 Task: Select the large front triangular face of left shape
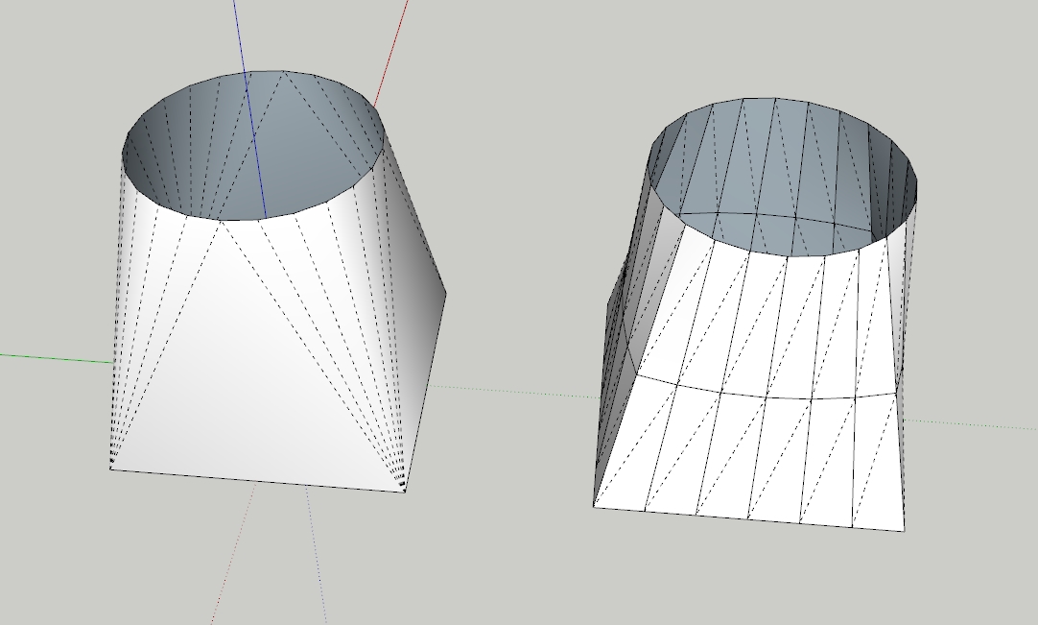(259, 384)
